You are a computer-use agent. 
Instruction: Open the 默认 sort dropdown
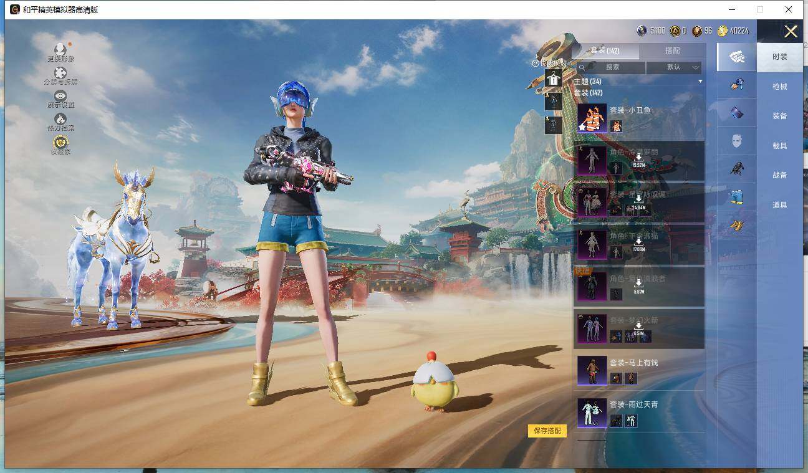coord(674,67)
